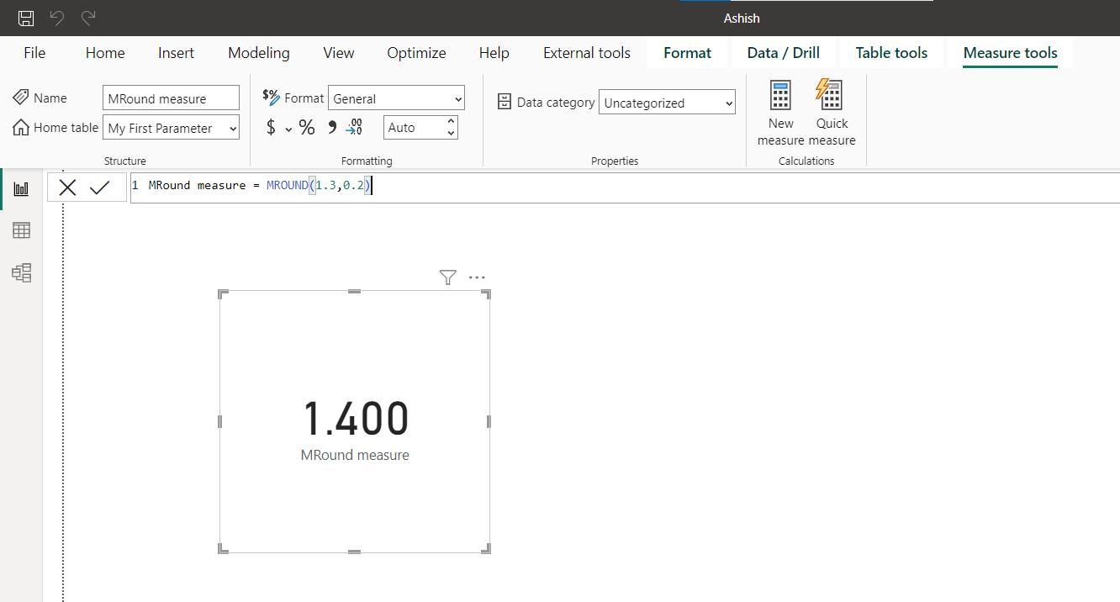Open the Format dropdown showing General
This screenshot has width=1120, height=602.
pos(396,98)
